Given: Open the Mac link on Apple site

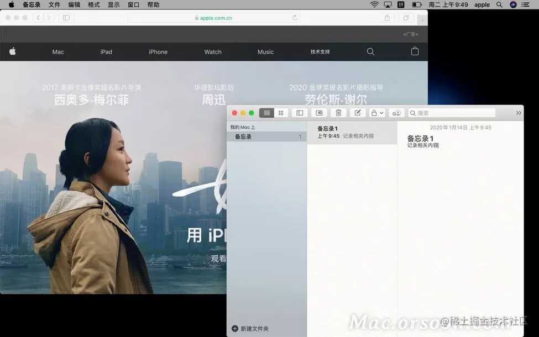Looking at the screenshot, I should (x=58, y=52).
